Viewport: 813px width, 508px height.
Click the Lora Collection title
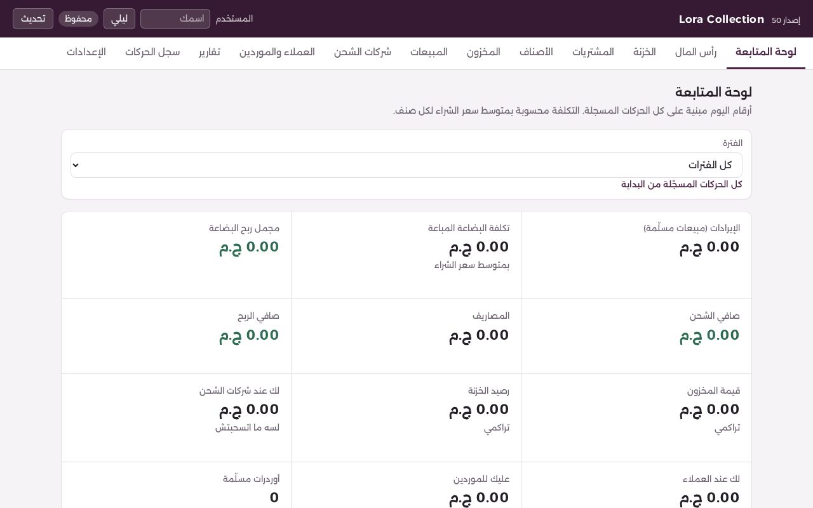pyautogui.click(x=722, y=19)
